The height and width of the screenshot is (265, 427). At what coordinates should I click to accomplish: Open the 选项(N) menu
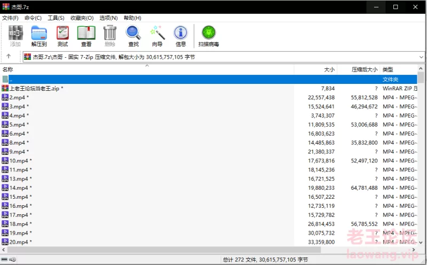[x=109, y=18]
